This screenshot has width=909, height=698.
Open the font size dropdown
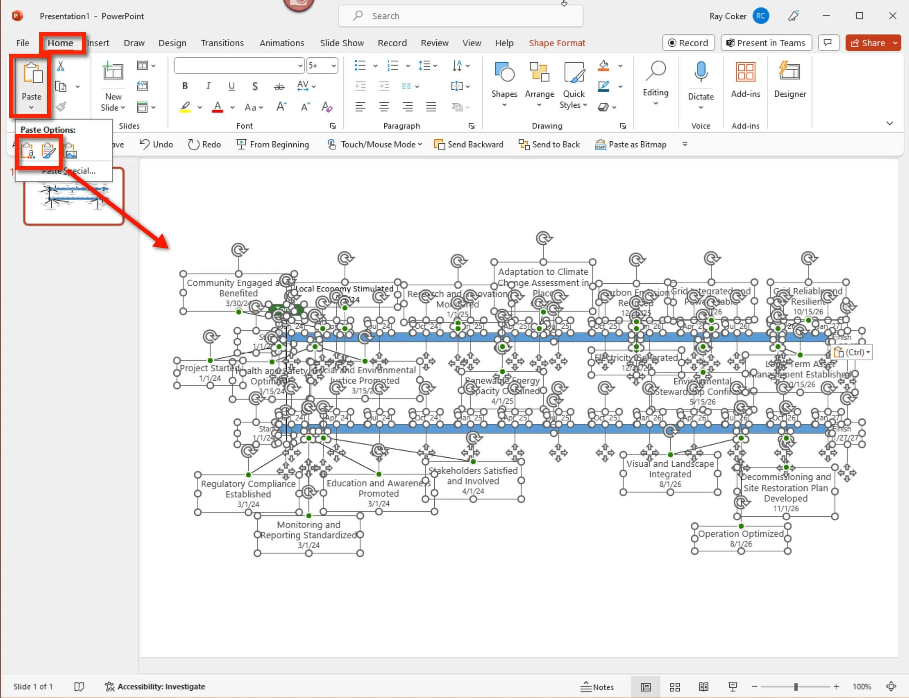[333, 66]
